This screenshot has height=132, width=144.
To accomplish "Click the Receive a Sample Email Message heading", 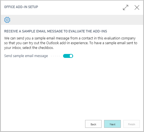I will pos(56,31).
